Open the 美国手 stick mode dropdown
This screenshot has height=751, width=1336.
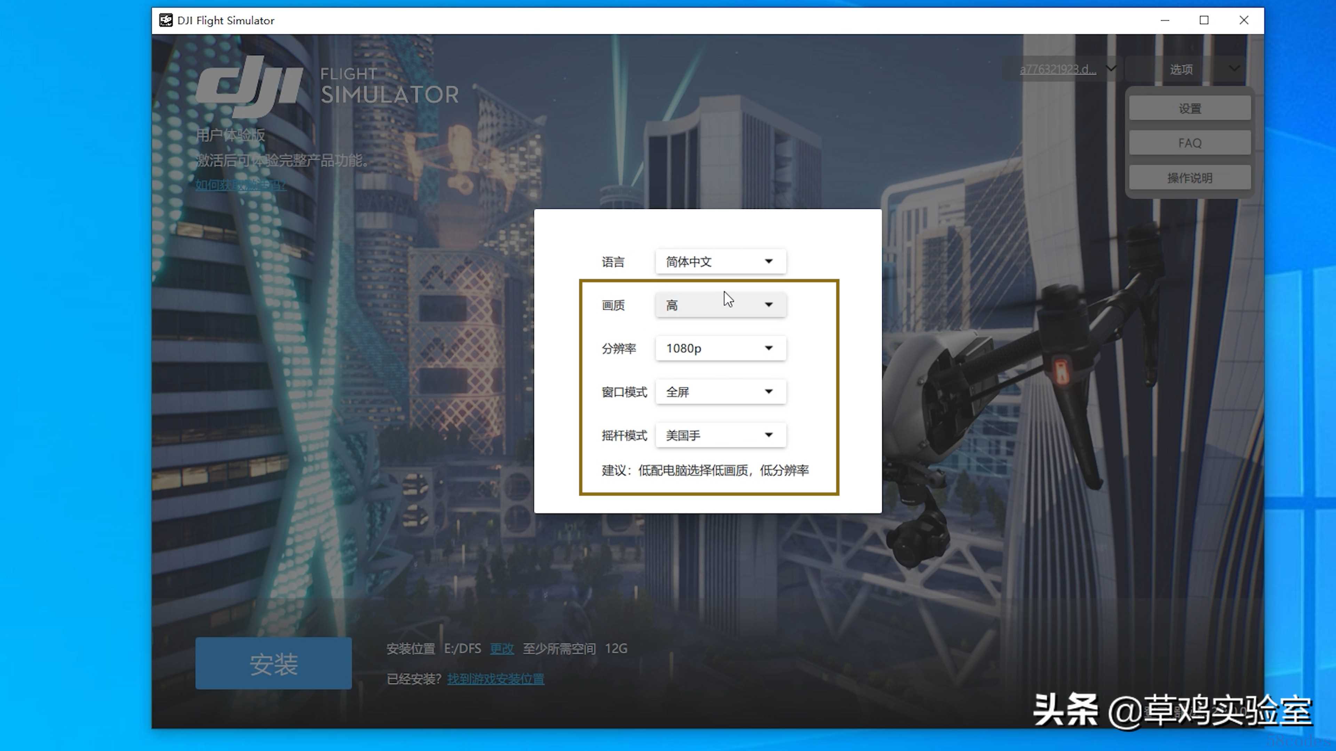tap(720, 435)
